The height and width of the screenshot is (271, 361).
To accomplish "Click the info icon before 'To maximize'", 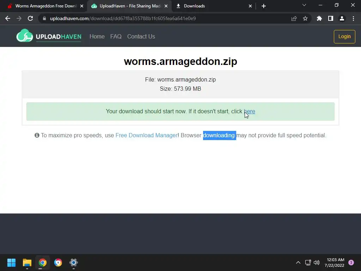I will [x=37, y=135].
